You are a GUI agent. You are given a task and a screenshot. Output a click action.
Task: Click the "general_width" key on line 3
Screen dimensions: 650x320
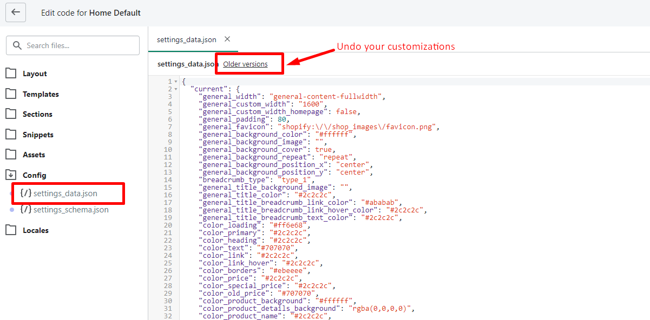232,97
